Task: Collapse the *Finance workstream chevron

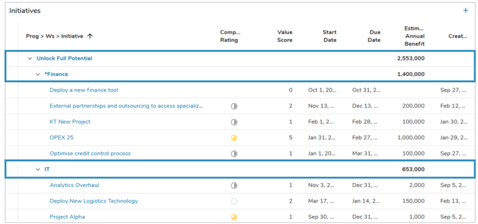Action: (x=38, y=75)
